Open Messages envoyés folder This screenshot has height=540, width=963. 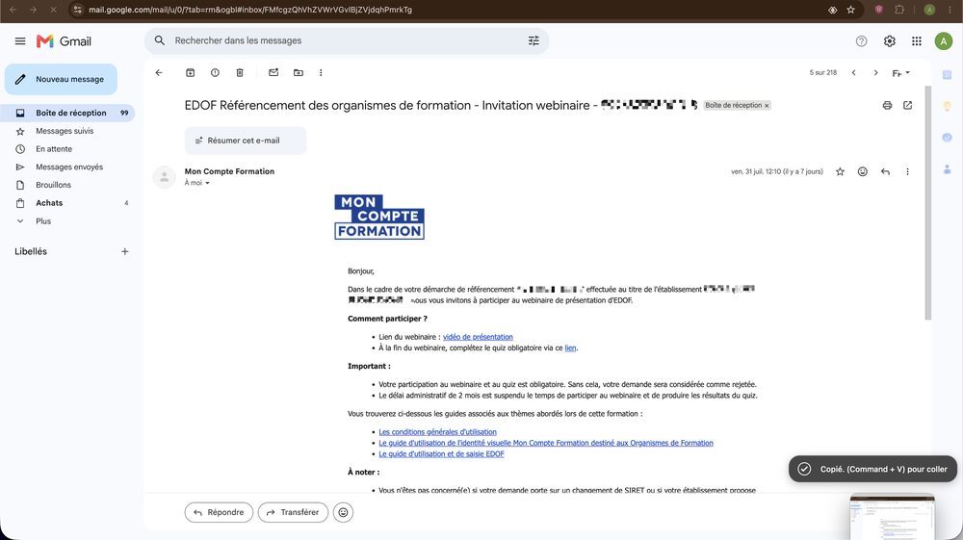click(68, 167)
